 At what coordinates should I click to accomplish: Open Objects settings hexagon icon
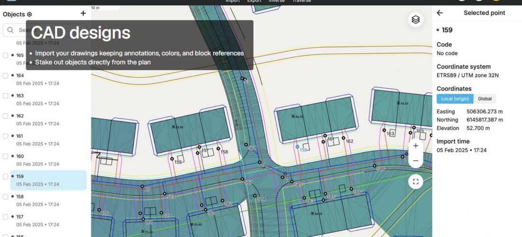[29, 15]
